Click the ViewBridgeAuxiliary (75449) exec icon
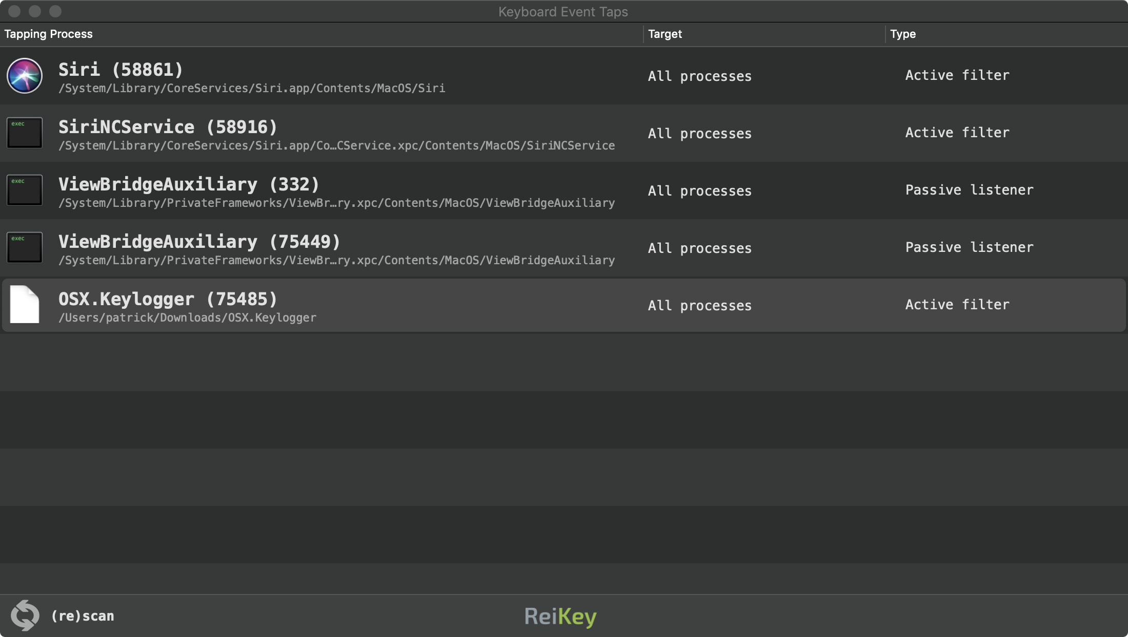1128x637 pixels. coord(25,248)
